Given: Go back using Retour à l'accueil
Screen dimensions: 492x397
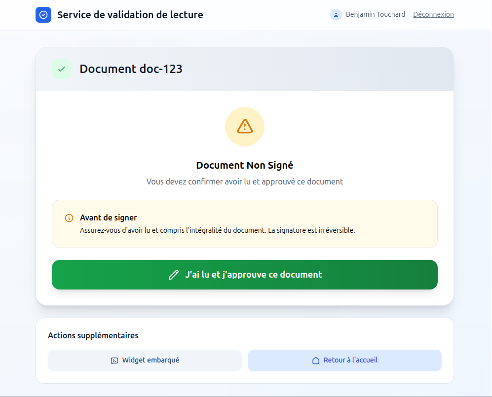Looking at the screenshot, I should [x=344, y=361].
